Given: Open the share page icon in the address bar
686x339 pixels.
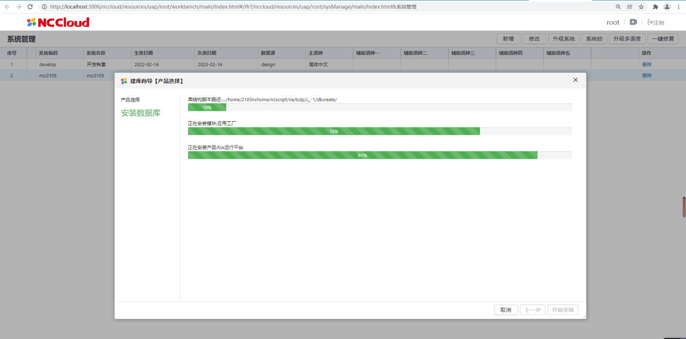Looking at the screenshot, I should (630, 7).
